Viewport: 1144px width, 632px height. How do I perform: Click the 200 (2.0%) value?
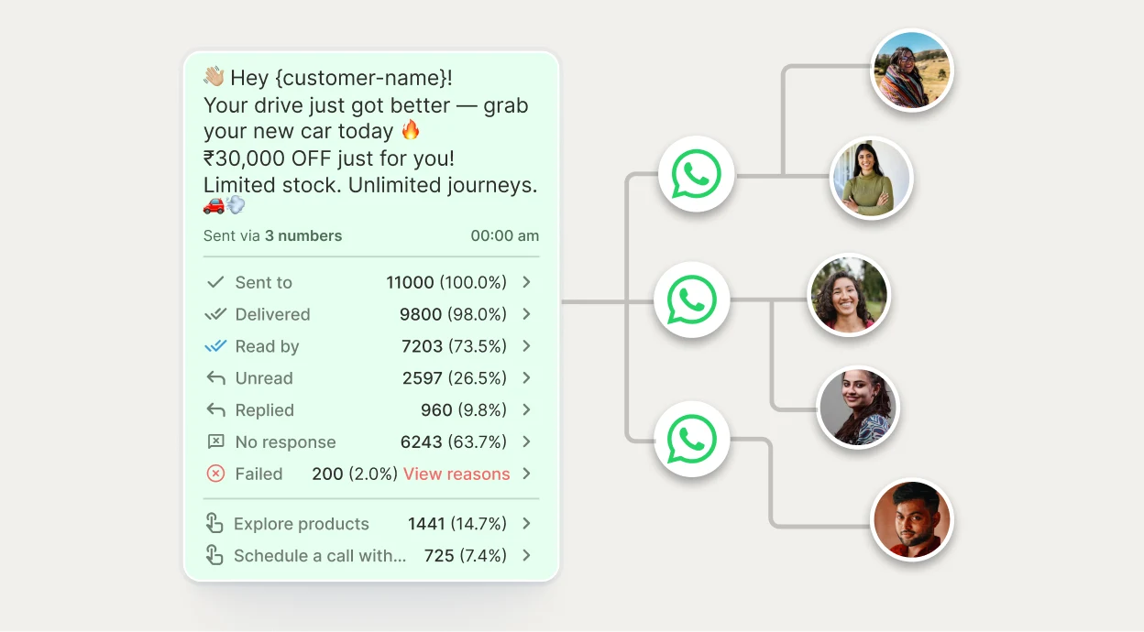[355, 474]
